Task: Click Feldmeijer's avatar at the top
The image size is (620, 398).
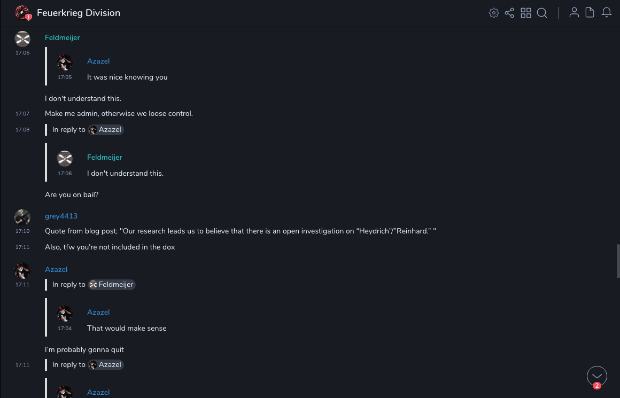Action: (x=22, y=38)
